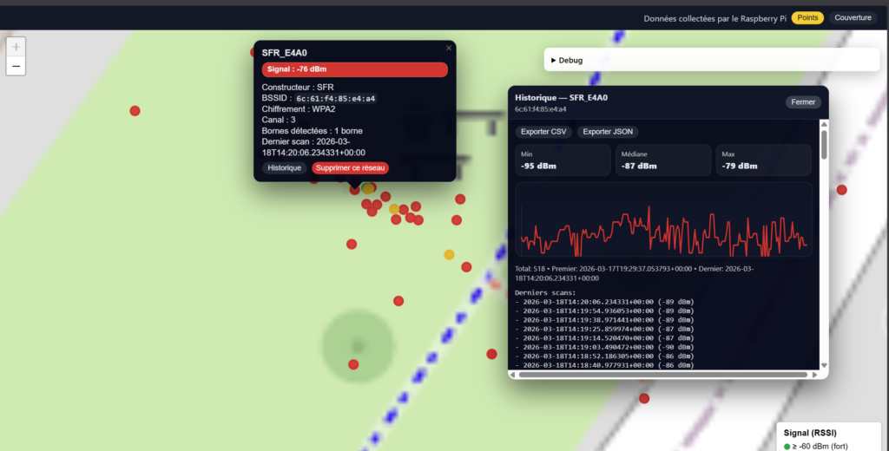Zoom out on the map
889x451 pixels.
(x=16, y=66)
